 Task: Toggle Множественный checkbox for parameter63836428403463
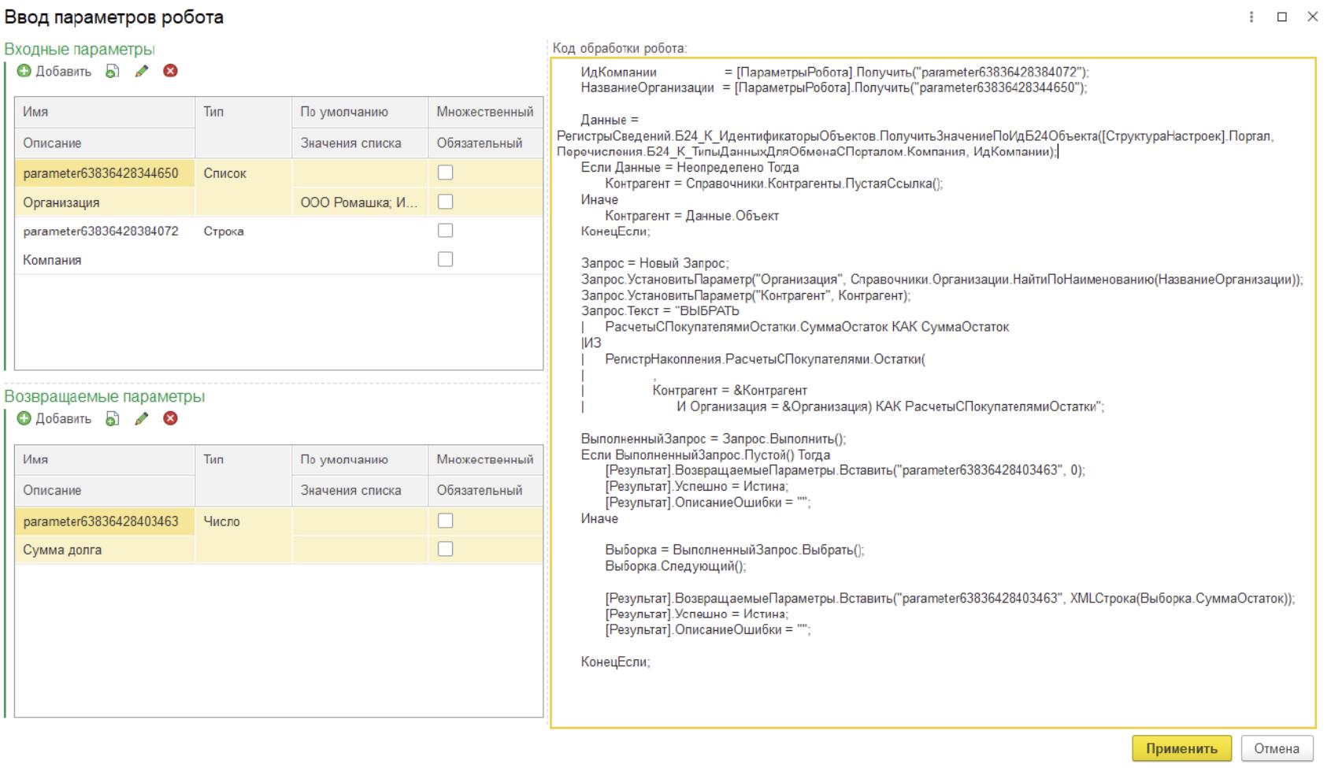tap(445, 521)
